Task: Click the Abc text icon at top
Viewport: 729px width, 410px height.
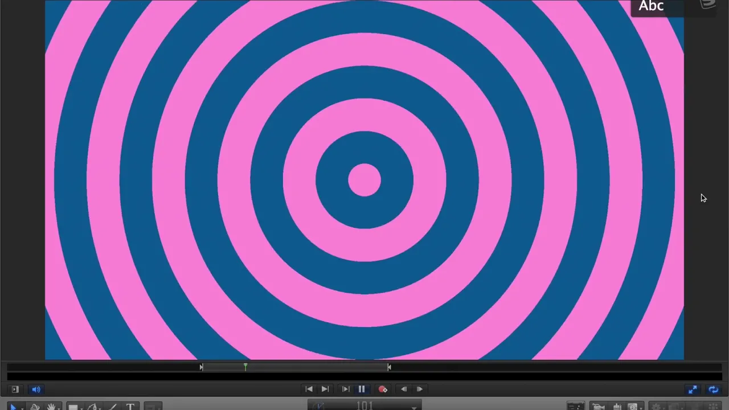Action: click(x=651, y=6)
